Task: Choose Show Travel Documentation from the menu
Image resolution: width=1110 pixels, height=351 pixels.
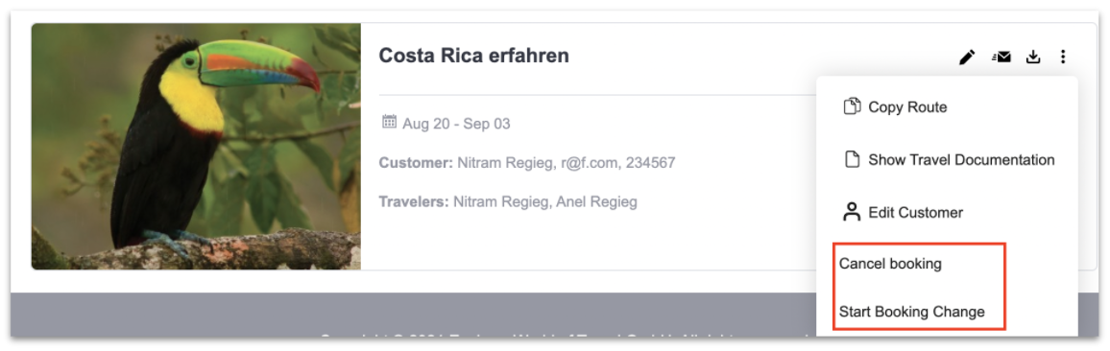Action: coord(947,160)
